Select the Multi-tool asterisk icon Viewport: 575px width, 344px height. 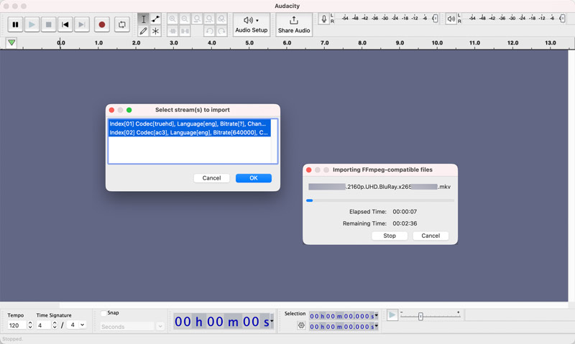tap(155, 31)
